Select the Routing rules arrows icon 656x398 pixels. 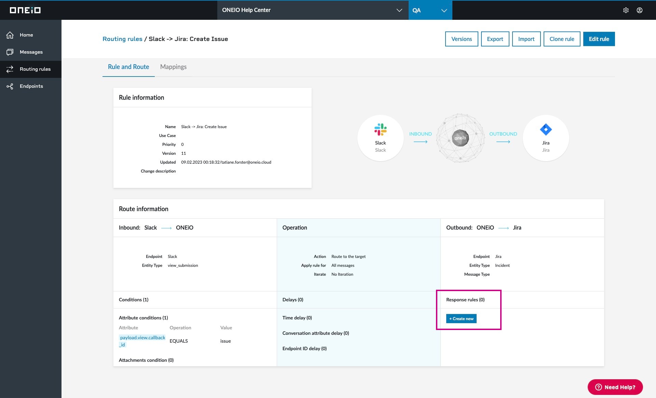[x=10, y=69]
